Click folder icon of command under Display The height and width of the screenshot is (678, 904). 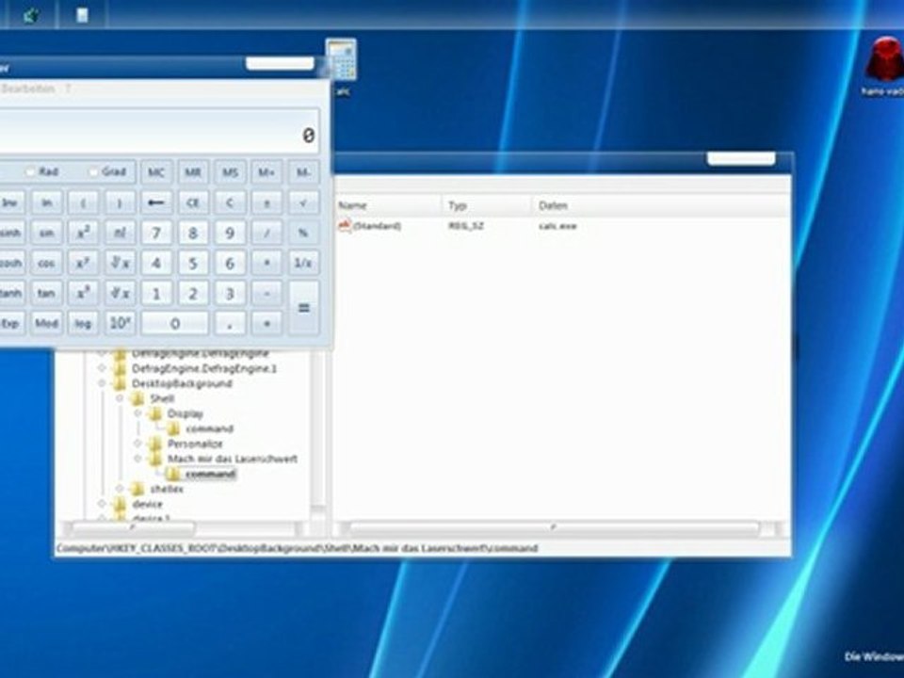point(173,428)
